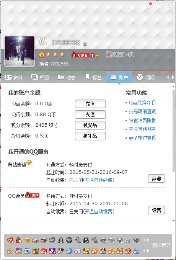Click the golden building level 6 icon
Viewport: 176px width, 260px height.
pyautogui.click(x=112, y=251)
